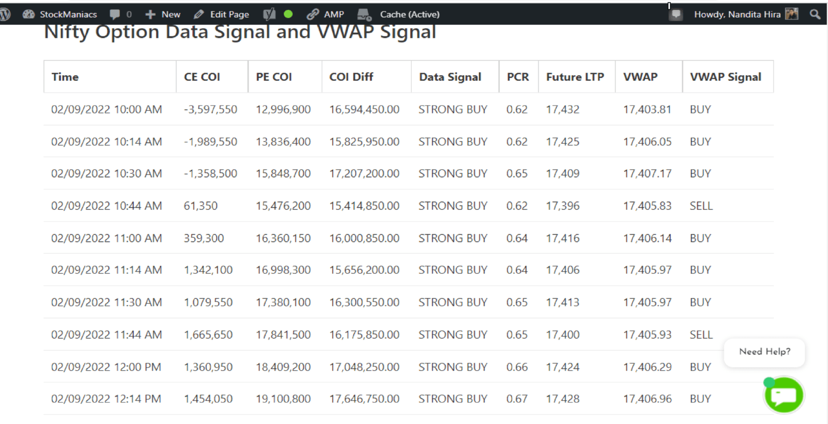Click the AMP link icon
The height and width of the screenshot is (424, 828).
pos(312,14)
